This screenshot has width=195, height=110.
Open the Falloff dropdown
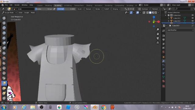[107, 9]
